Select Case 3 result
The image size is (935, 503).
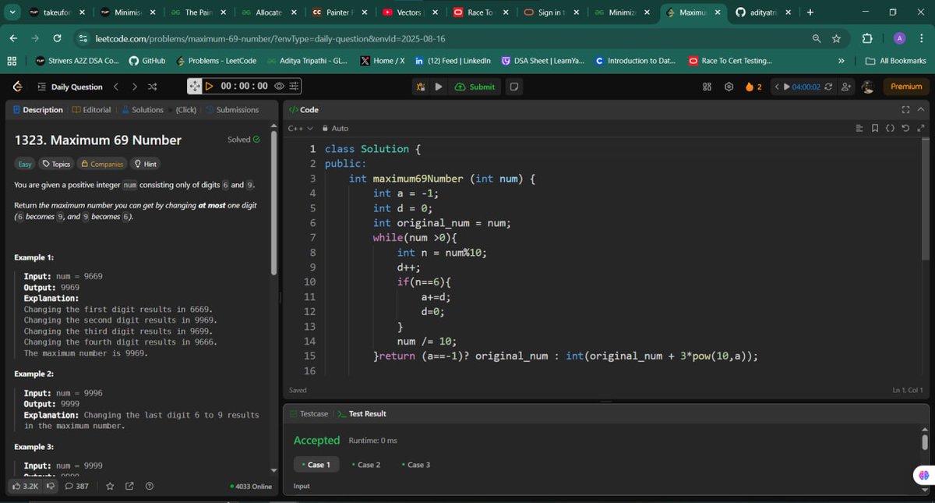416,465
